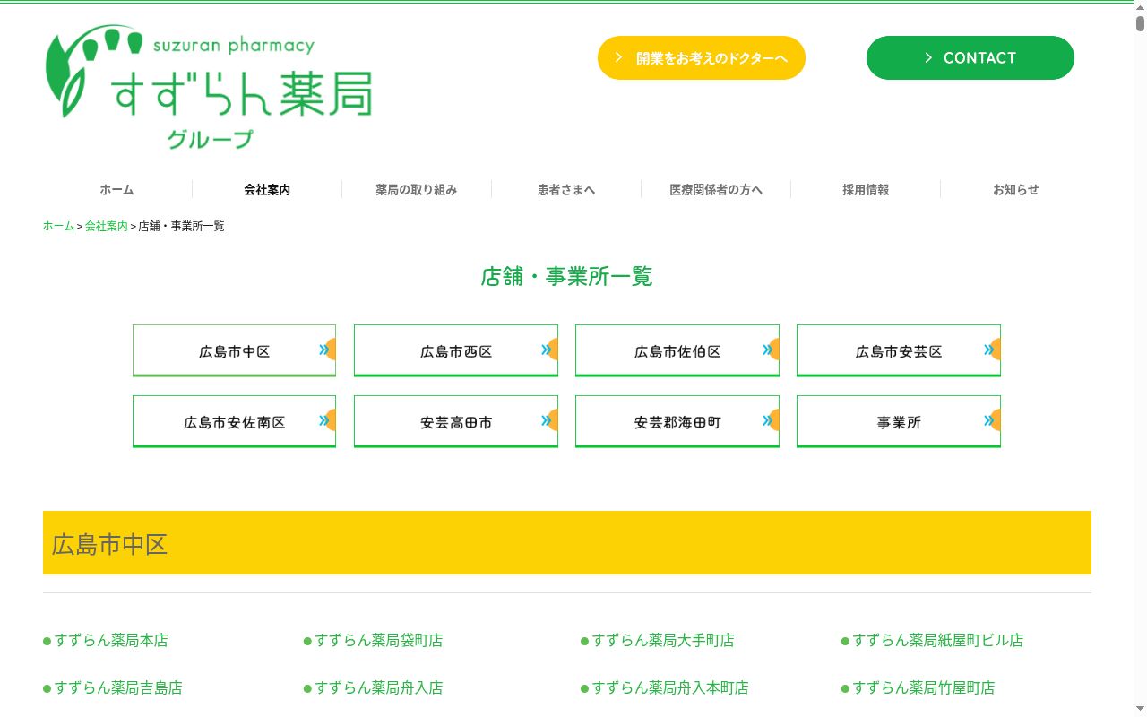Open the 開業をお考えのドクターへ button
1147x717 pixels.
702,57
